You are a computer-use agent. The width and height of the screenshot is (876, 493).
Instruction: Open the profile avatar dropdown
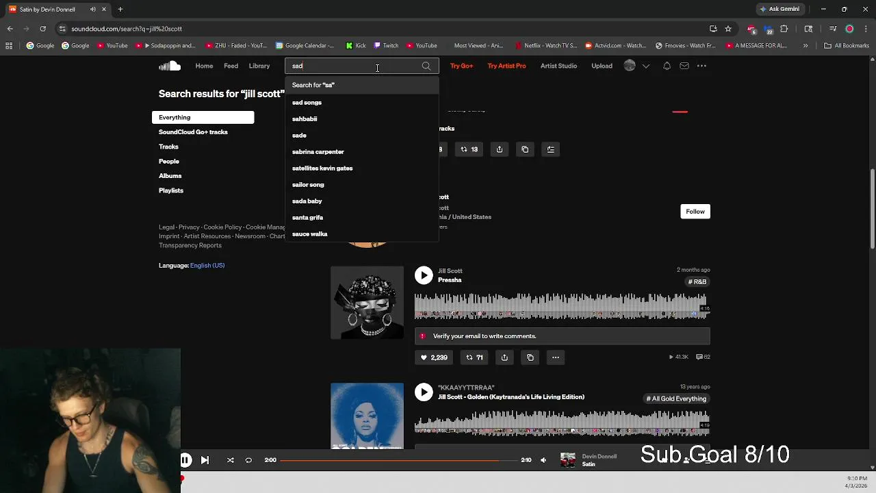636,66
